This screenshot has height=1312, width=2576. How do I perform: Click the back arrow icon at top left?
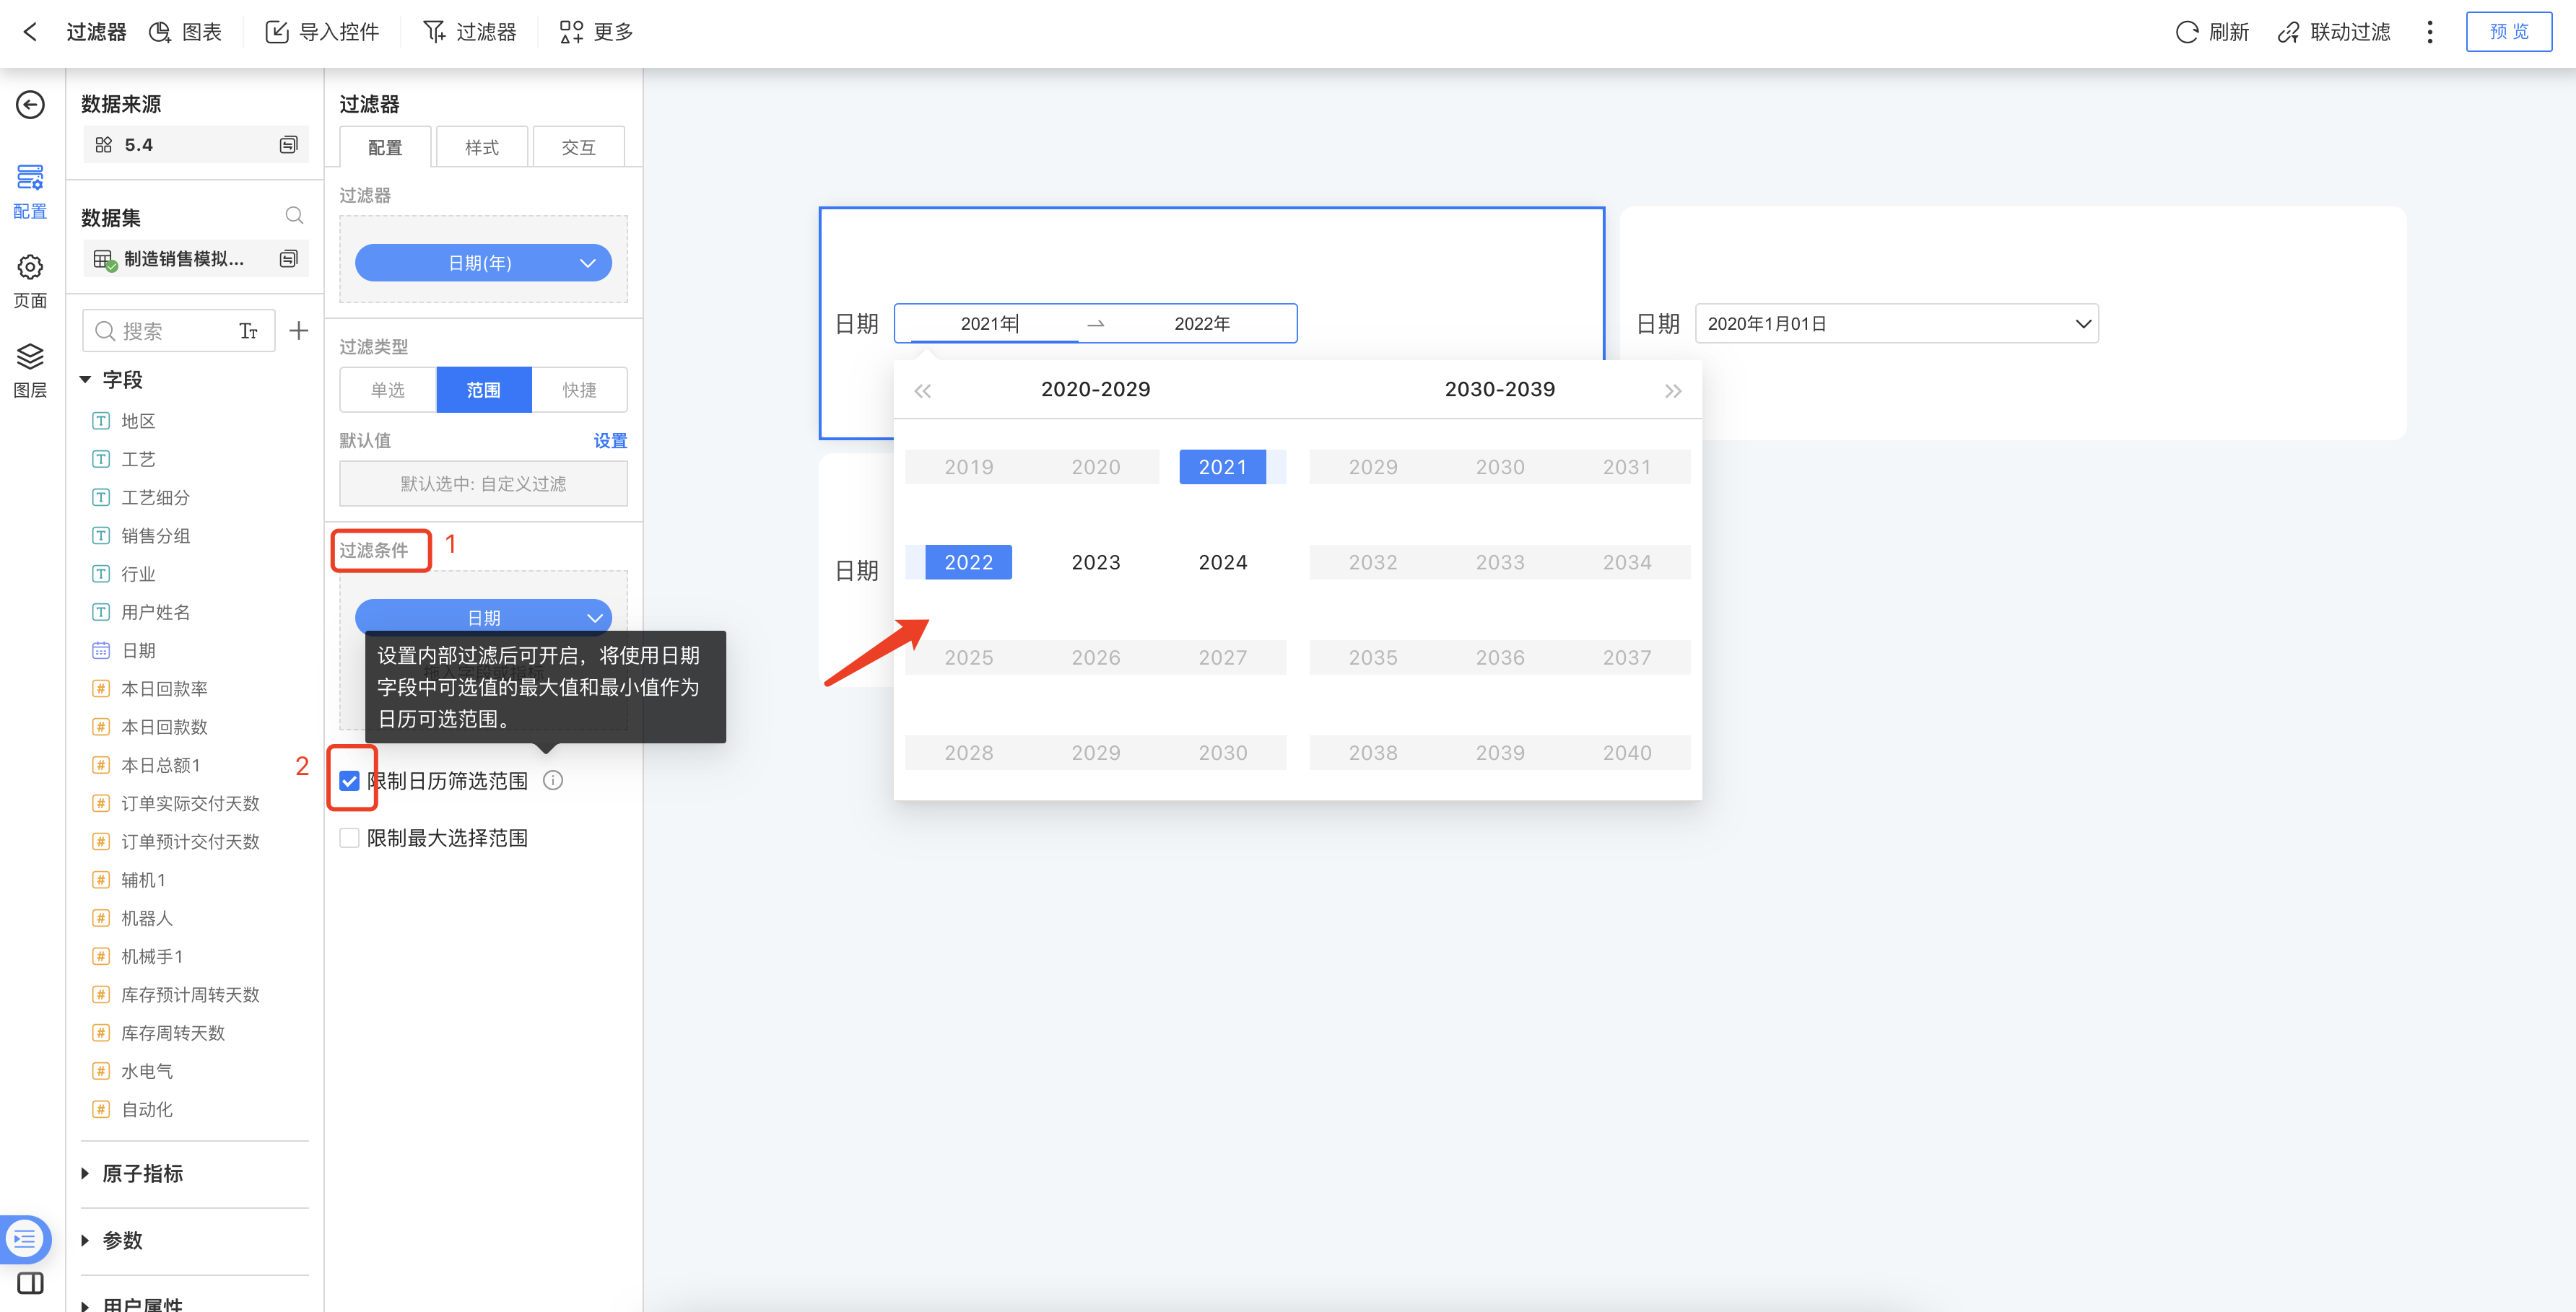click(30, 32)
